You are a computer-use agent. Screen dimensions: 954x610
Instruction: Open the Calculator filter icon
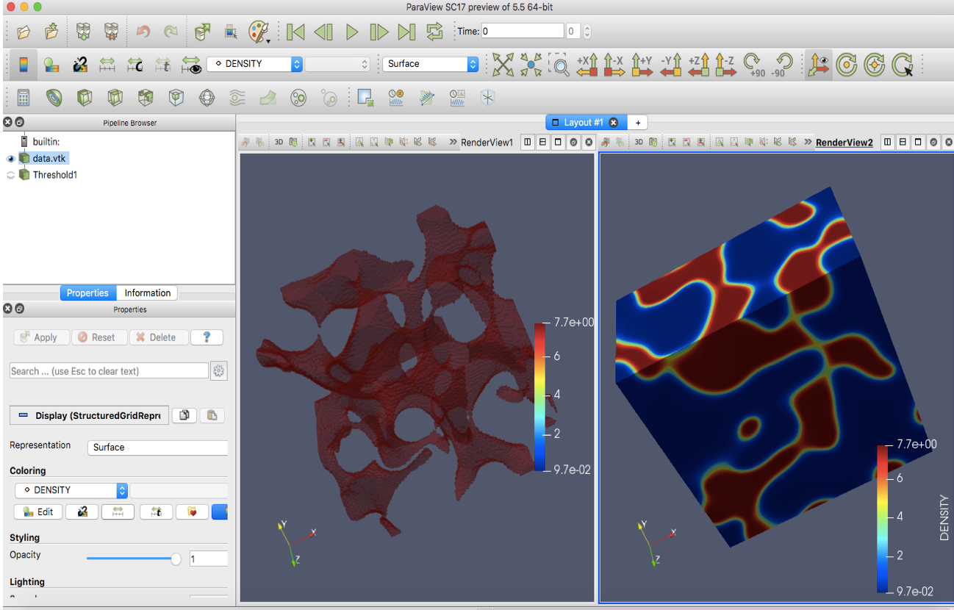pos(24,98)
